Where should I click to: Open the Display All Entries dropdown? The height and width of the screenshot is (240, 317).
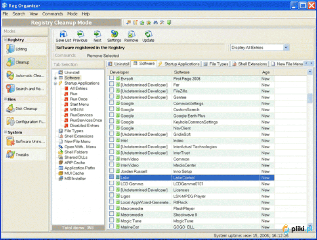click(286, 48)
